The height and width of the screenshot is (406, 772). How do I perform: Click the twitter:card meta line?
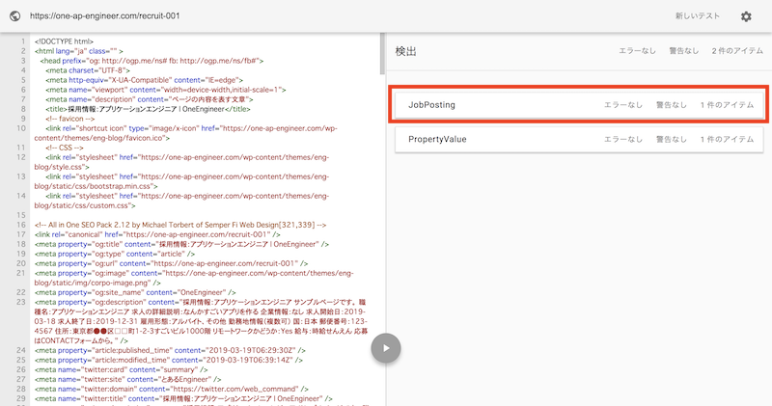122,369
